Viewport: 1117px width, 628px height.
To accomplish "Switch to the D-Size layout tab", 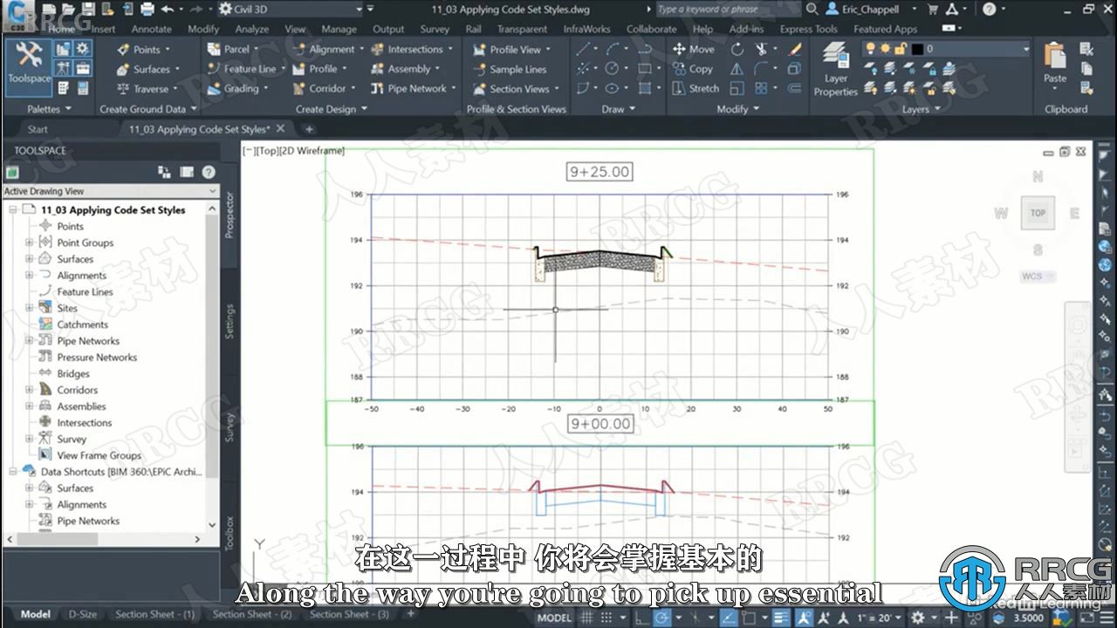I will point(83,614).
